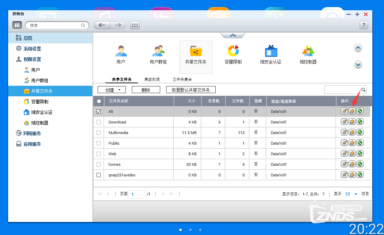The width and height of the screenshot is (384, 235).
Task: Refresh the A5 folder row
Action: [360, 111]
